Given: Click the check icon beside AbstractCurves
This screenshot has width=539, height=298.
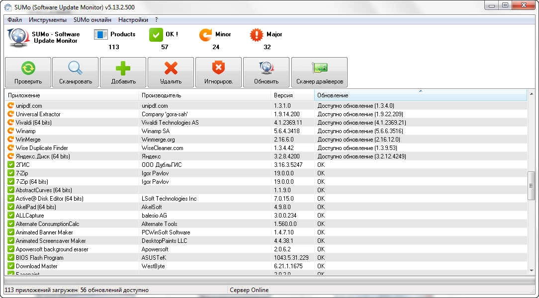Looking at the screenshot, I should click(x=10, y=190).
